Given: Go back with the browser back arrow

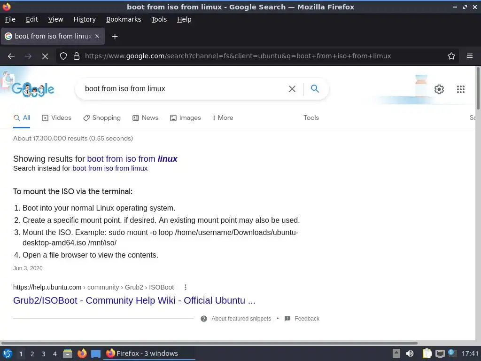Looking at the screenshot, I should point(11,56).
